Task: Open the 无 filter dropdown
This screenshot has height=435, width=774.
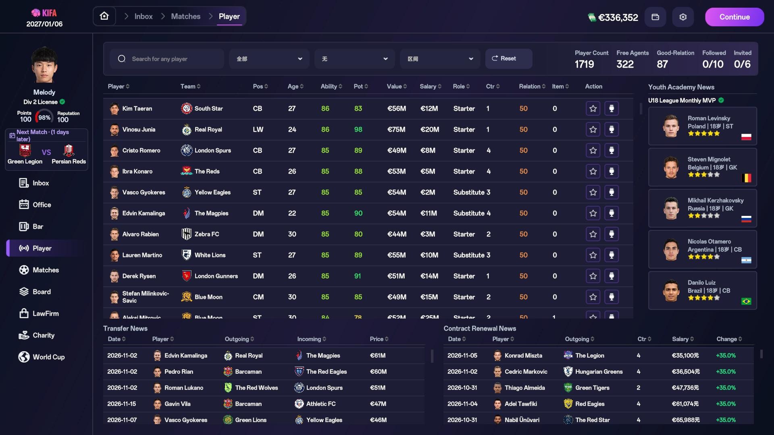Action: click(x=354, y=59)
